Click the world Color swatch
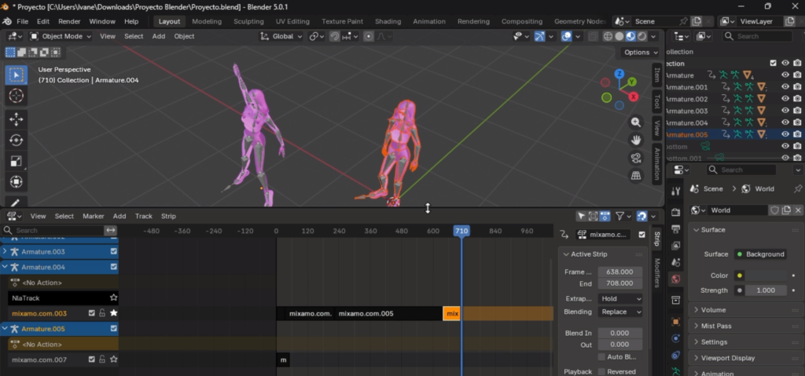 (x=766, y=276)
